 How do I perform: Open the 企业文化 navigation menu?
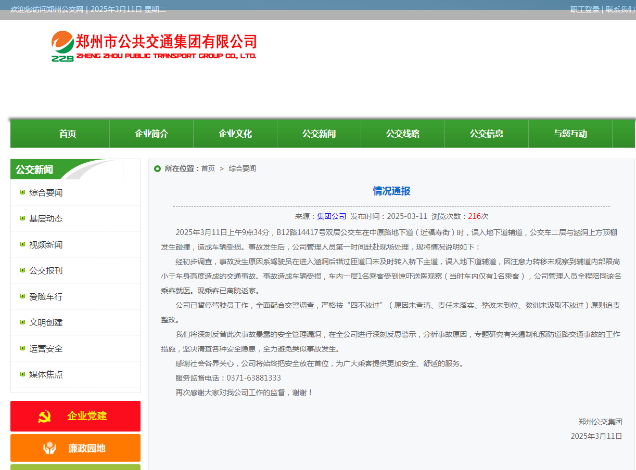235,134
